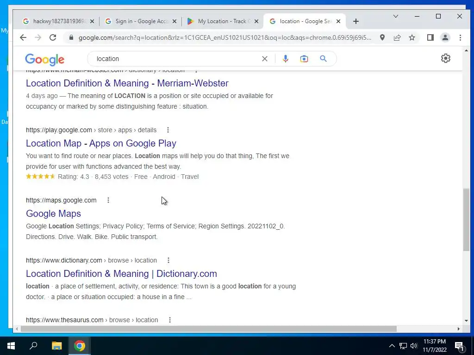Image resolution: width=474 pixels, height=355 pixels.
Task: Expand the tab search dropdown chevron
Action: point(396,16)
